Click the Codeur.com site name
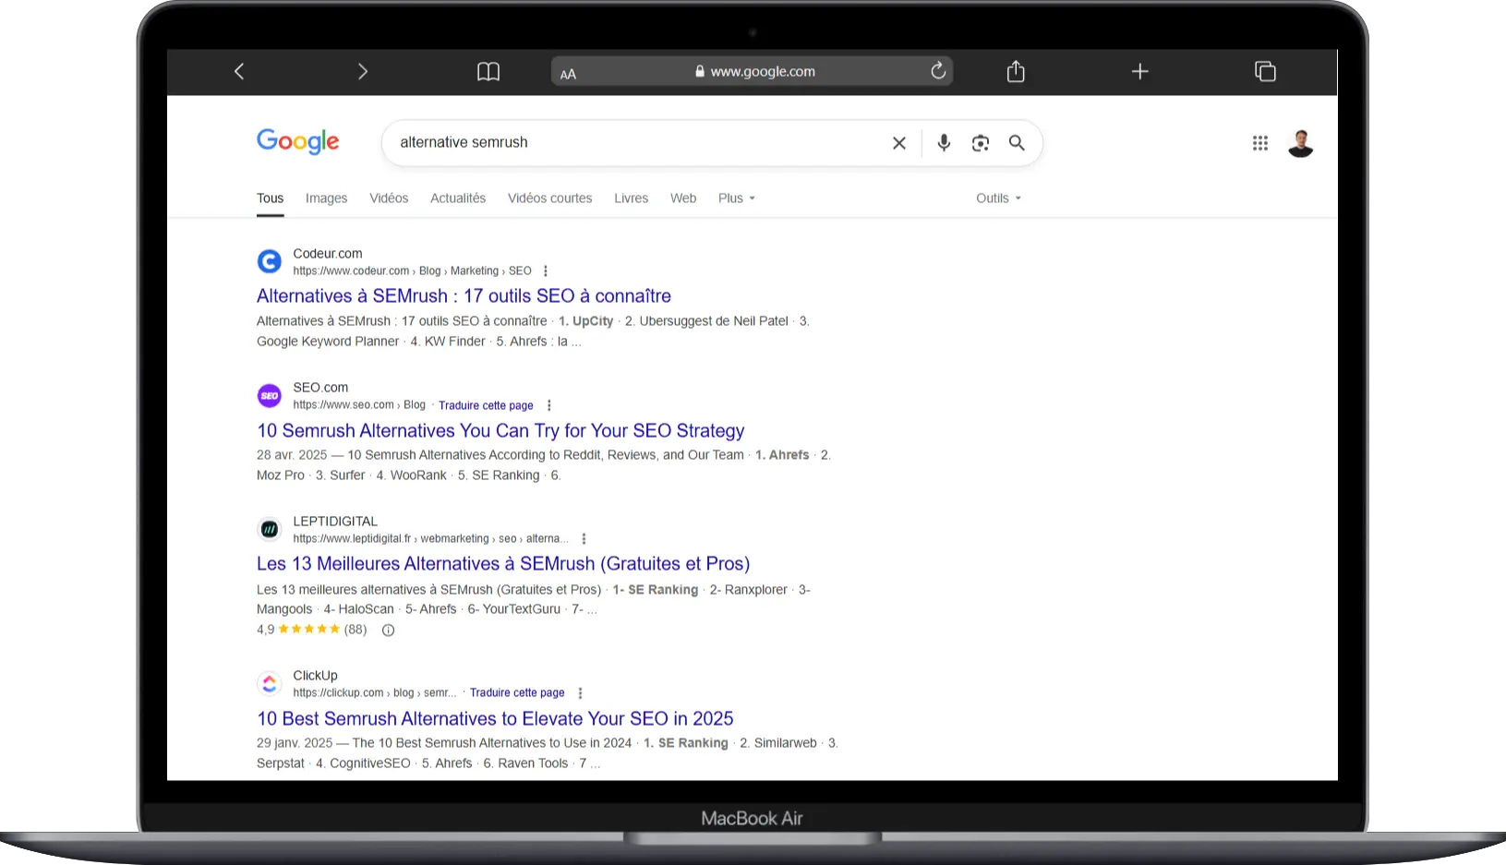This screenshot has height=865, width=1506. click(328, 254)
